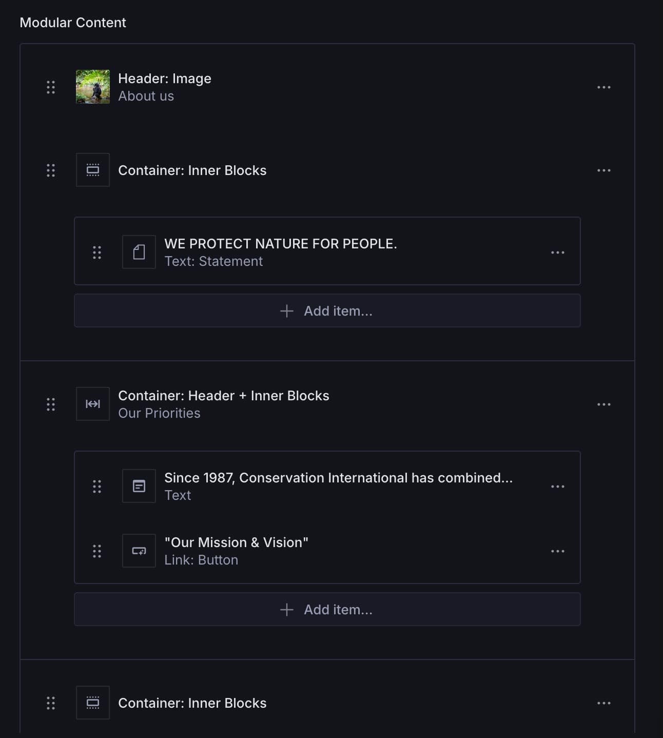Screen dimensions: 663x738
Task: Open the options menu for the Link: Button block
Action: [557, 551]
